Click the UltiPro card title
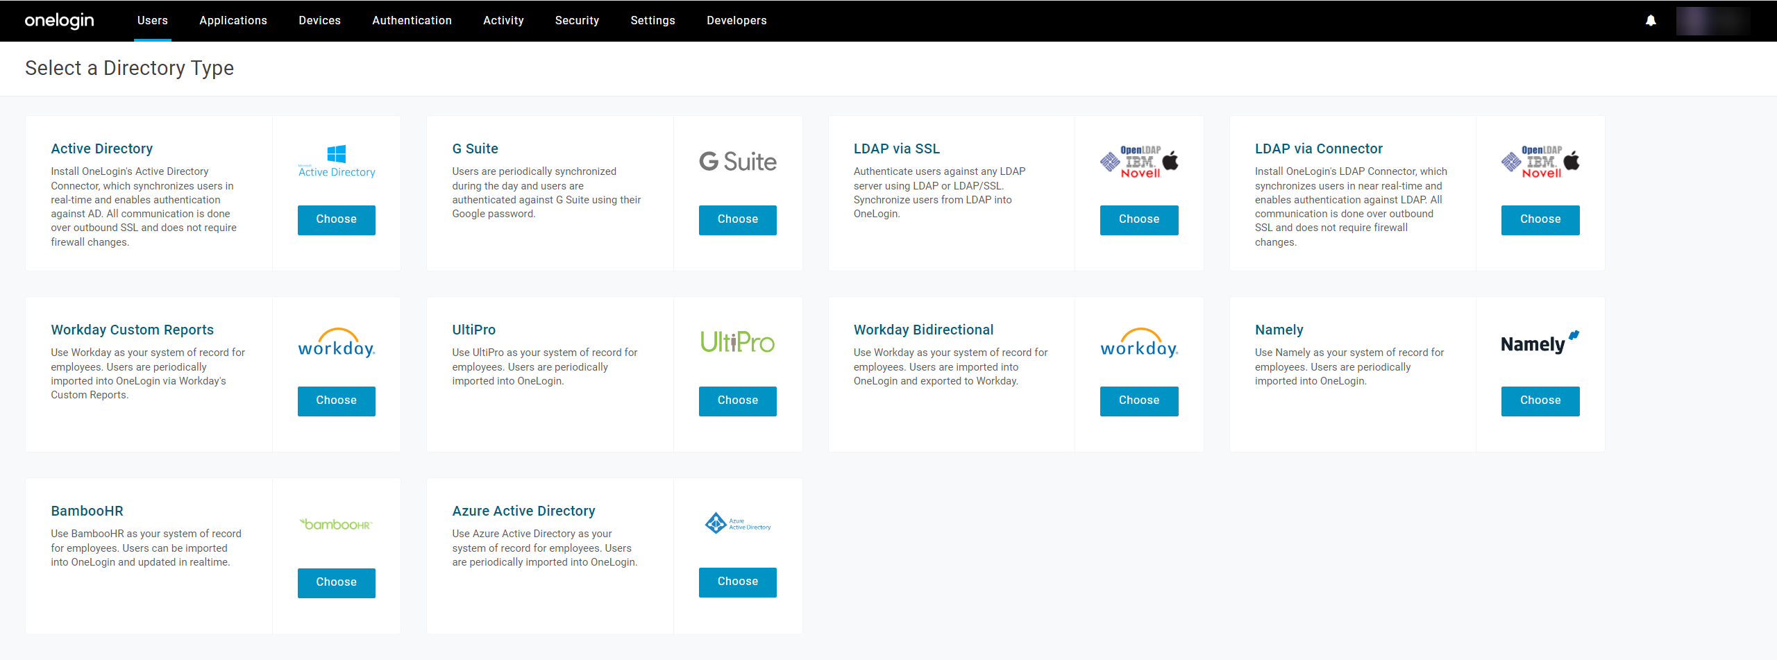Image resolution: width=1777 pixels, height=660 pixels. point(474,330)
